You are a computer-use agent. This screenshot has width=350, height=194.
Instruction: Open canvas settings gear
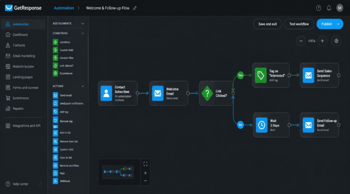[336, 41]
